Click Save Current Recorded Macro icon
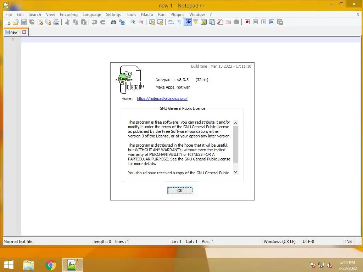 click(280, 22)
